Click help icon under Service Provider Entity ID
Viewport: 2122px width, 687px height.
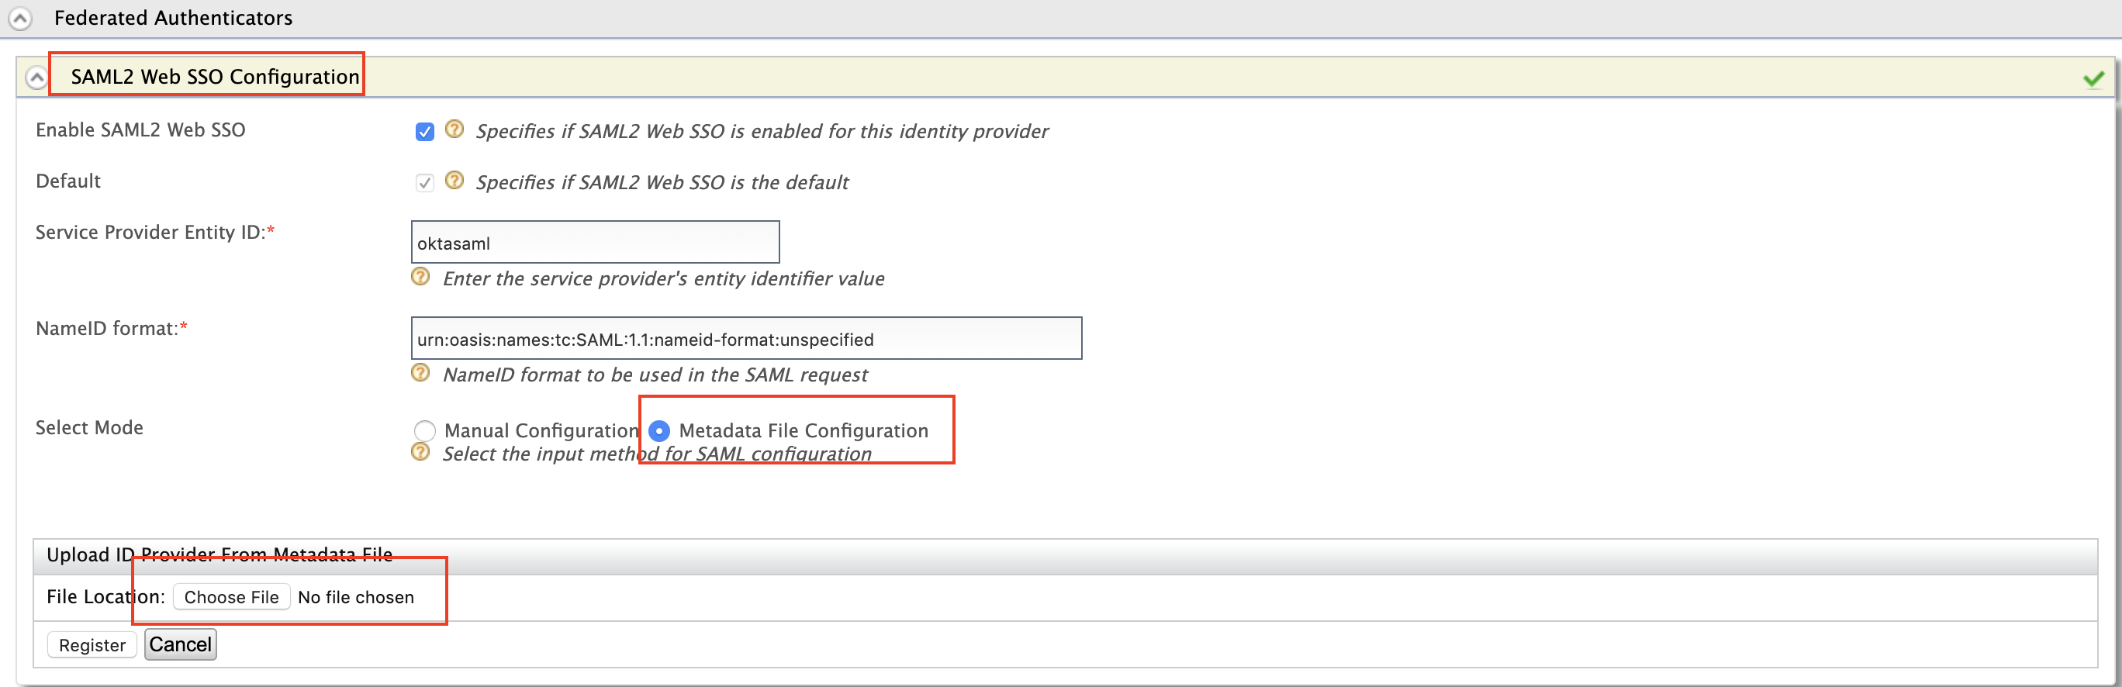[420, 277]
